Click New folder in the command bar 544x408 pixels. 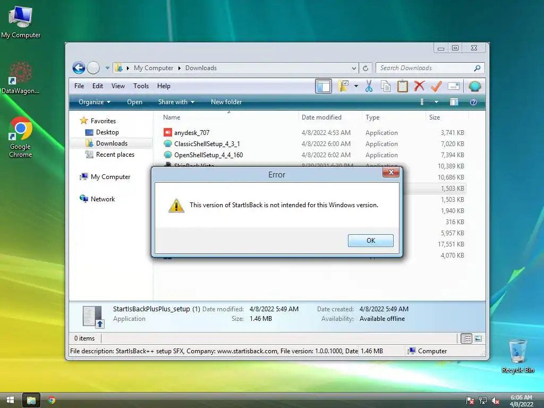[x=226, y=102]
